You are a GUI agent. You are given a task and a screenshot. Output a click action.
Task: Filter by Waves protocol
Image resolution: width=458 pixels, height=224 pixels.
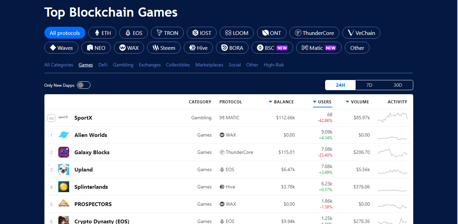coord(61,48)
